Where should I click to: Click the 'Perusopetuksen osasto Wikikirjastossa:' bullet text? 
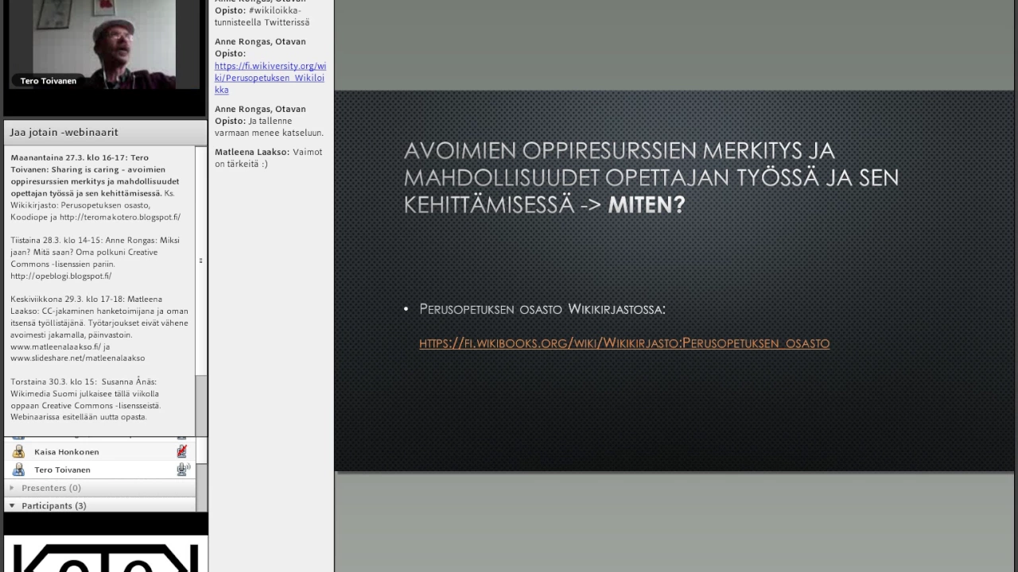pyautogui.click(x=542, y=309)
